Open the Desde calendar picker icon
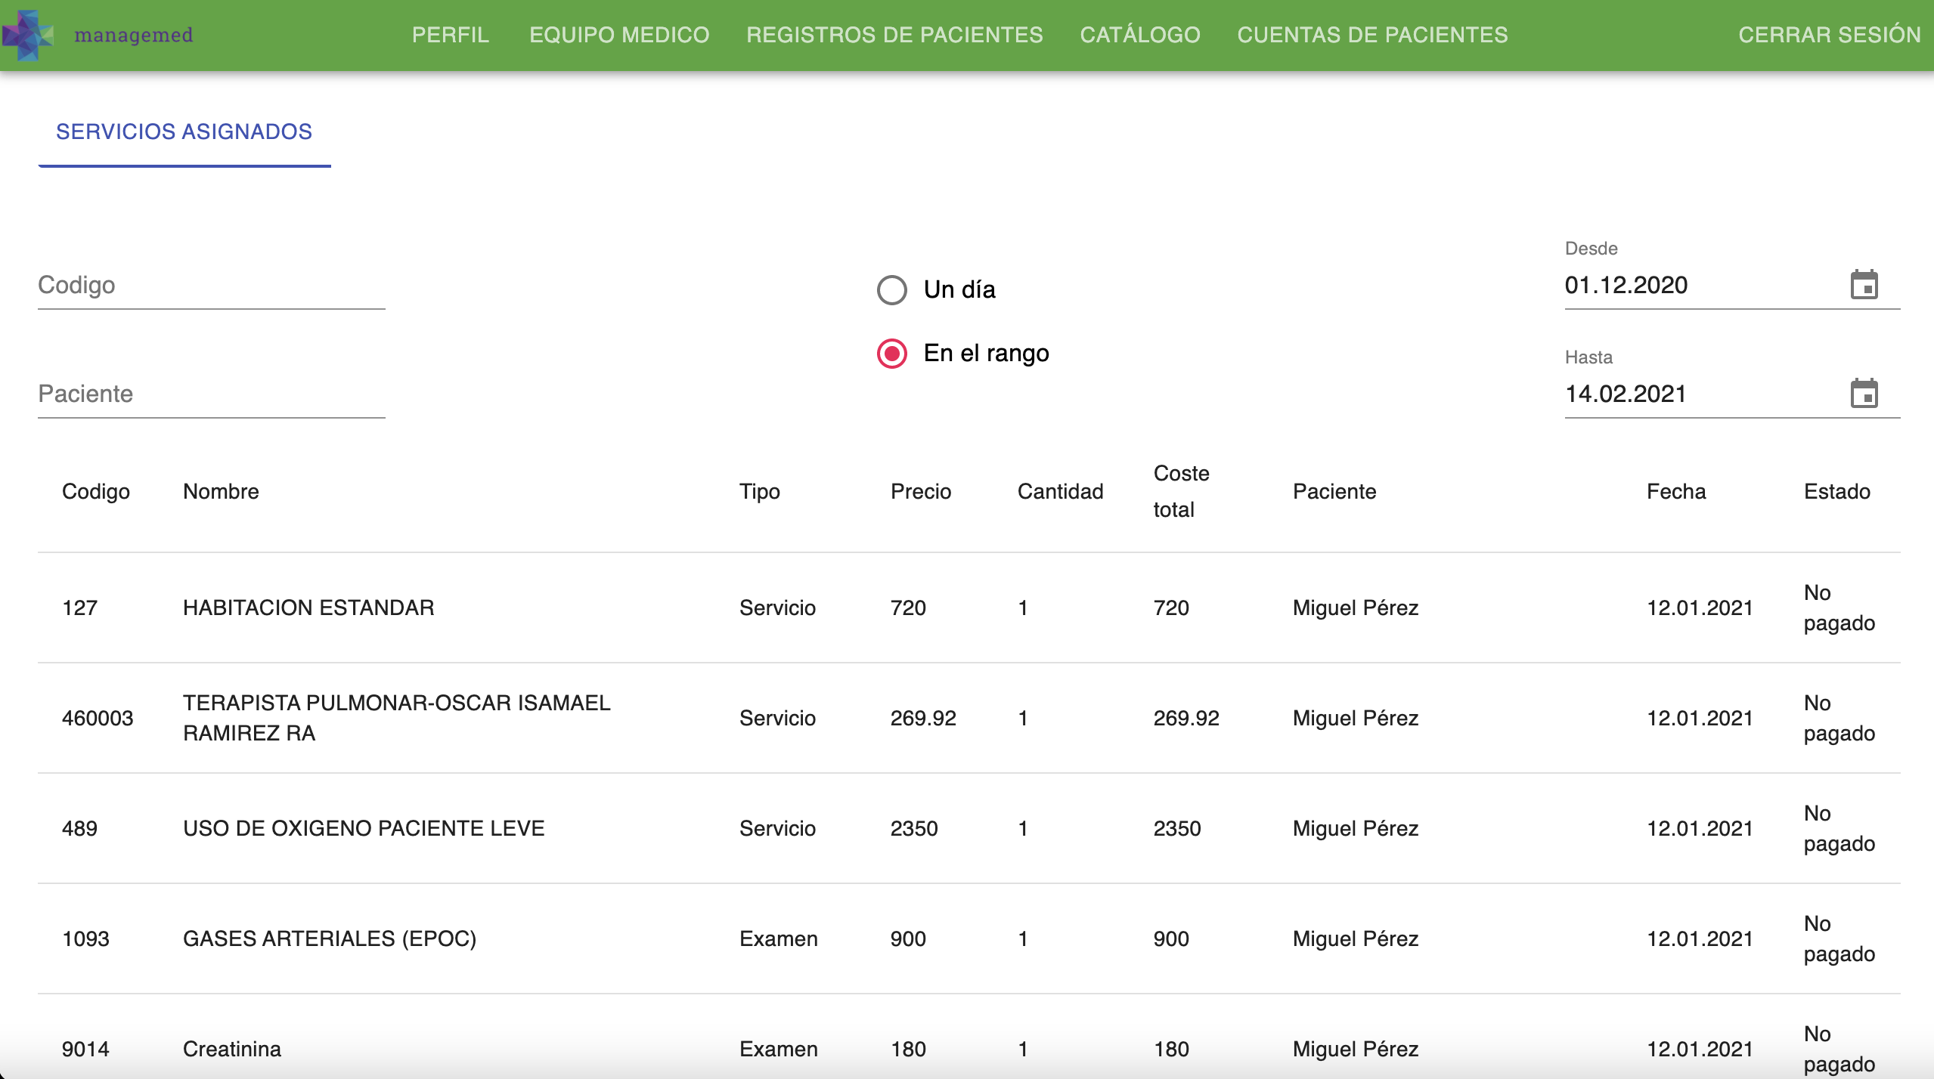 pyautogui.click(x=1864, y=285)
